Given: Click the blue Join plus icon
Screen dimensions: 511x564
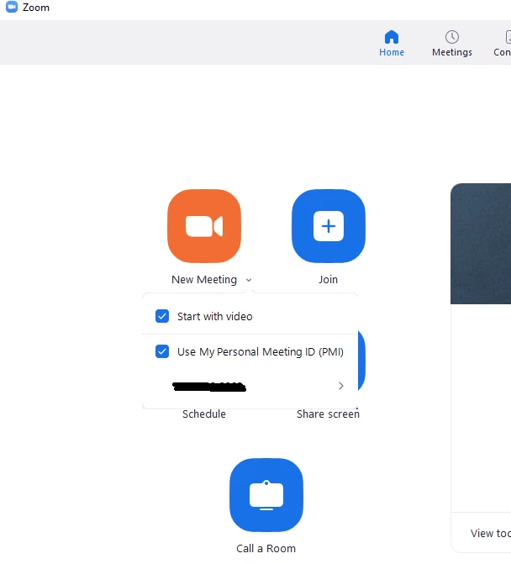Looking at the screenshot, I should [329, 226].
